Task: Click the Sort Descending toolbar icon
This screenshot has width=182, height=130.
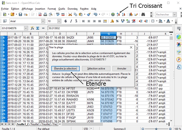Action: click(123, 14)
